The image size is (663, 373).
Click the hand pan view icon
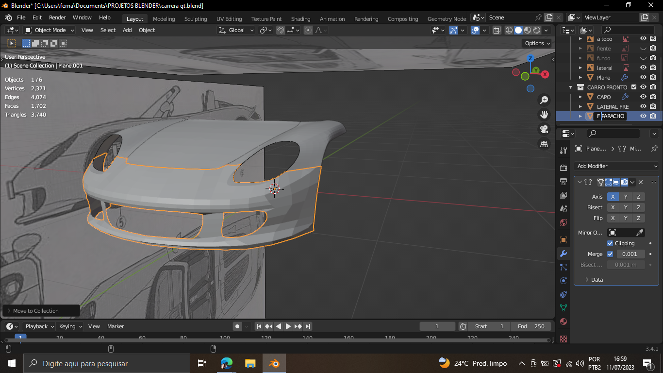544,115
